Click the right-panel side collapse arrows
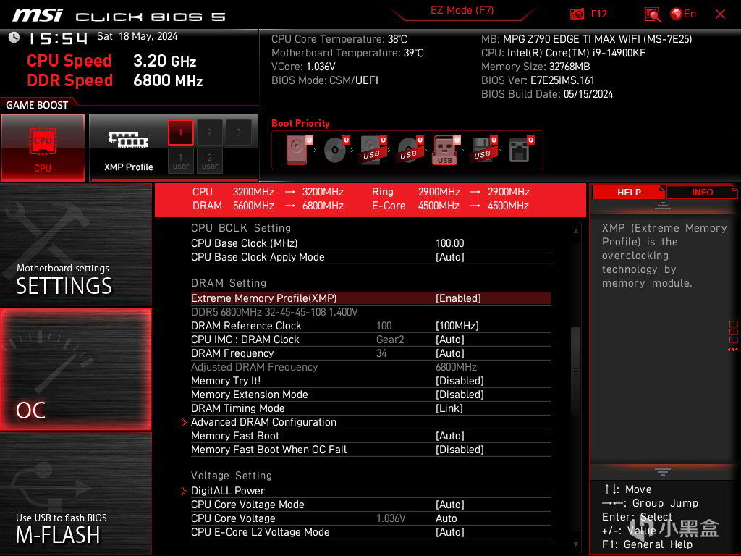 [x=733, y=350]
